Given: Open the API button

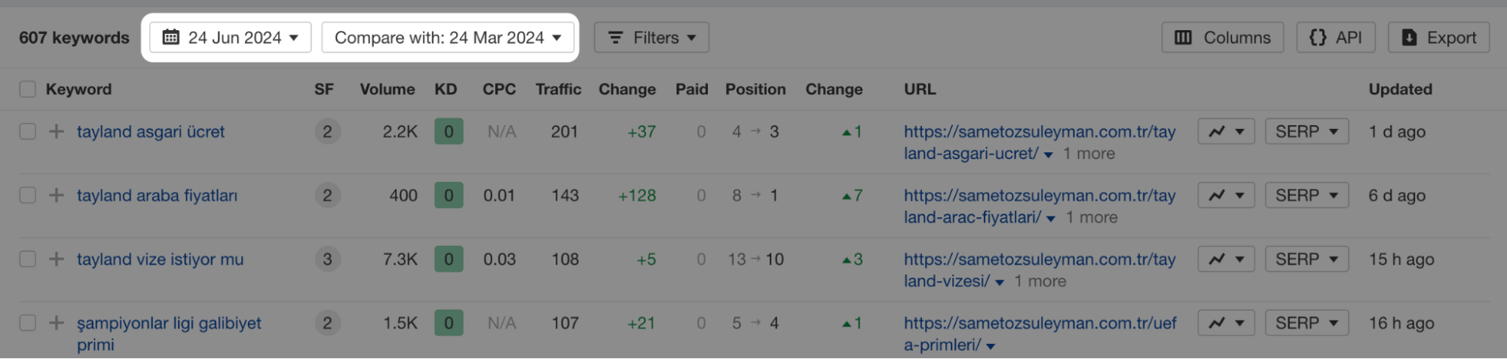Looking at the screenshot, I should (1335, 38).
